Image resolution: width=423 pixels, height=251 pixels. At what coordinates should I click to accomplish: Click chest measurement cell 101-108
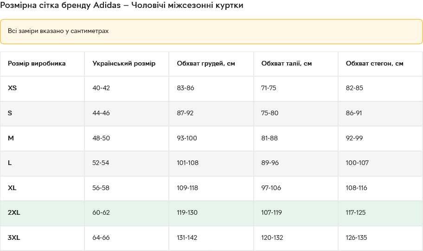pos(187,163)
